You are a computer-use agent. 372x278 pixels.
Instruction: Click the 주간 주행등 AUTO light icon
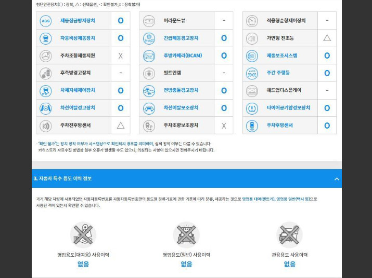(252, 73)
